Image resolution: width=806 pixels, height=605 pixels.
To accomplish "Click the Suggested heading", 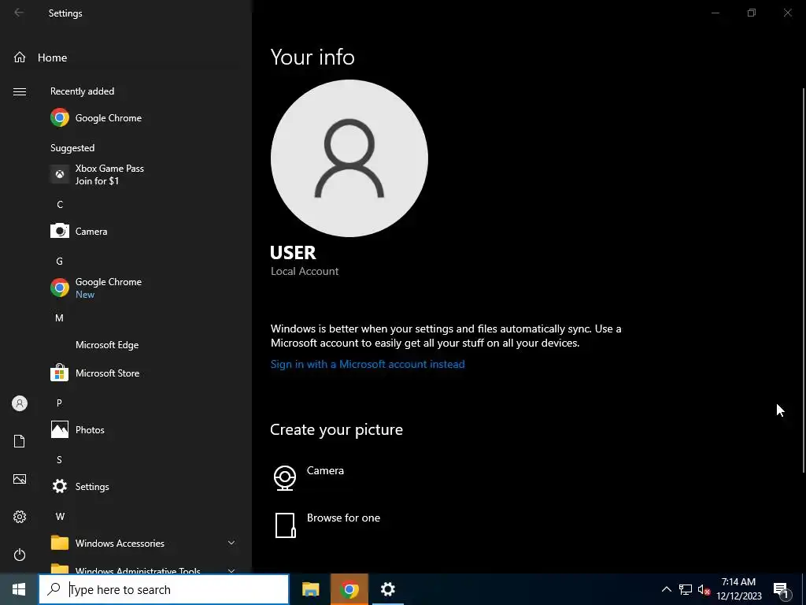I will (x=72, y=147).
